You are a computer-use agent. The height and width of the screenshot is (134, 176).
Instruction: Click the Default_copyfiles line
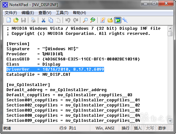click(69, 95)
